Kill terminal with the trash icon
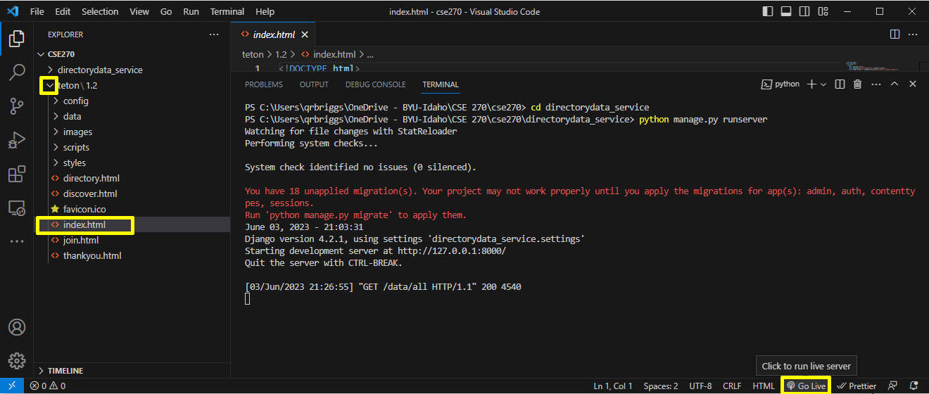This screenshot has width=929, height=394. [857, 84]
